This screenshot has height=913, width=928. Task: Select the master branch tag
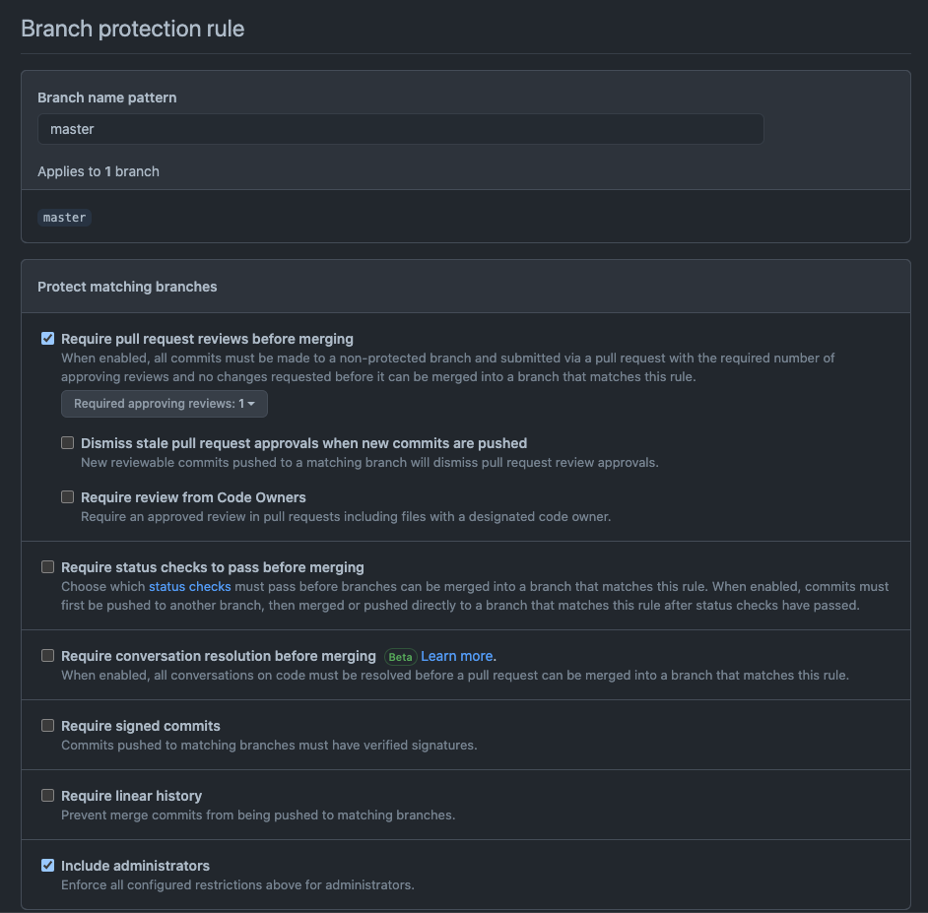(64, 217)
